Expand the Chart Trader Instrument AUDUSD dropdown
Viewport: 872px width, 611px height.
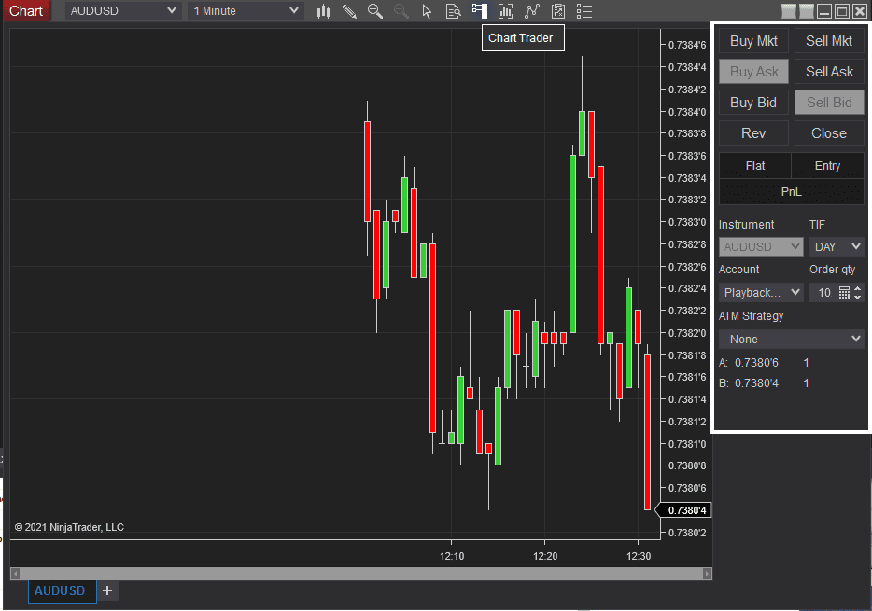point(761,246)
